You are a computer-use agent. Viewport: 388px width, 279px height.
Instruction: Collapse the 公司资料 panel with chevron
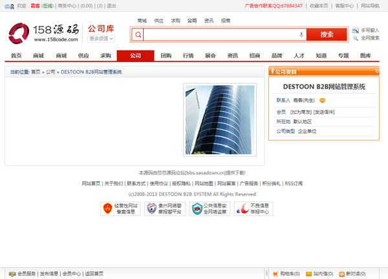click(x=377, y=71)
